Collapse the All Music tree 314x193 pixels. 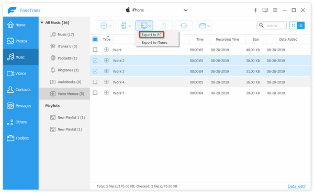(x=42, y=22)
